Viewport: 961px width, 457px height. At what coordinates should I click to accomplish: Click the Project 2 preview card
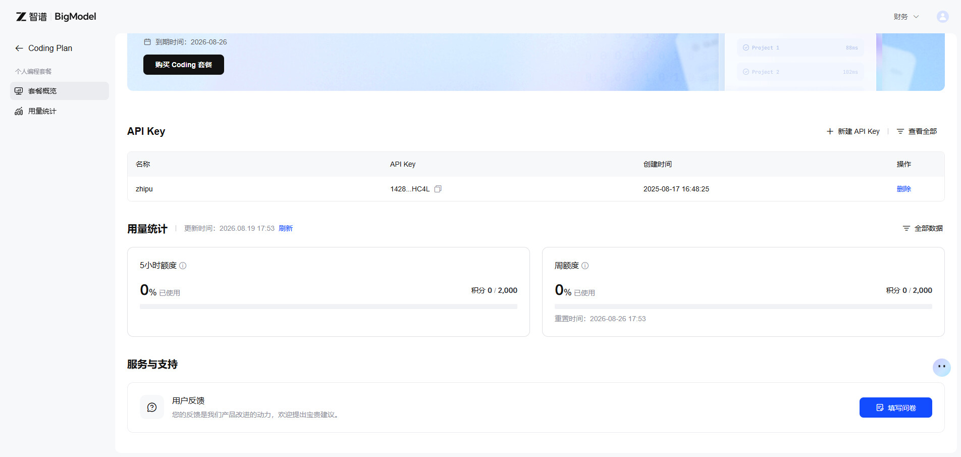tap(800, 72)
